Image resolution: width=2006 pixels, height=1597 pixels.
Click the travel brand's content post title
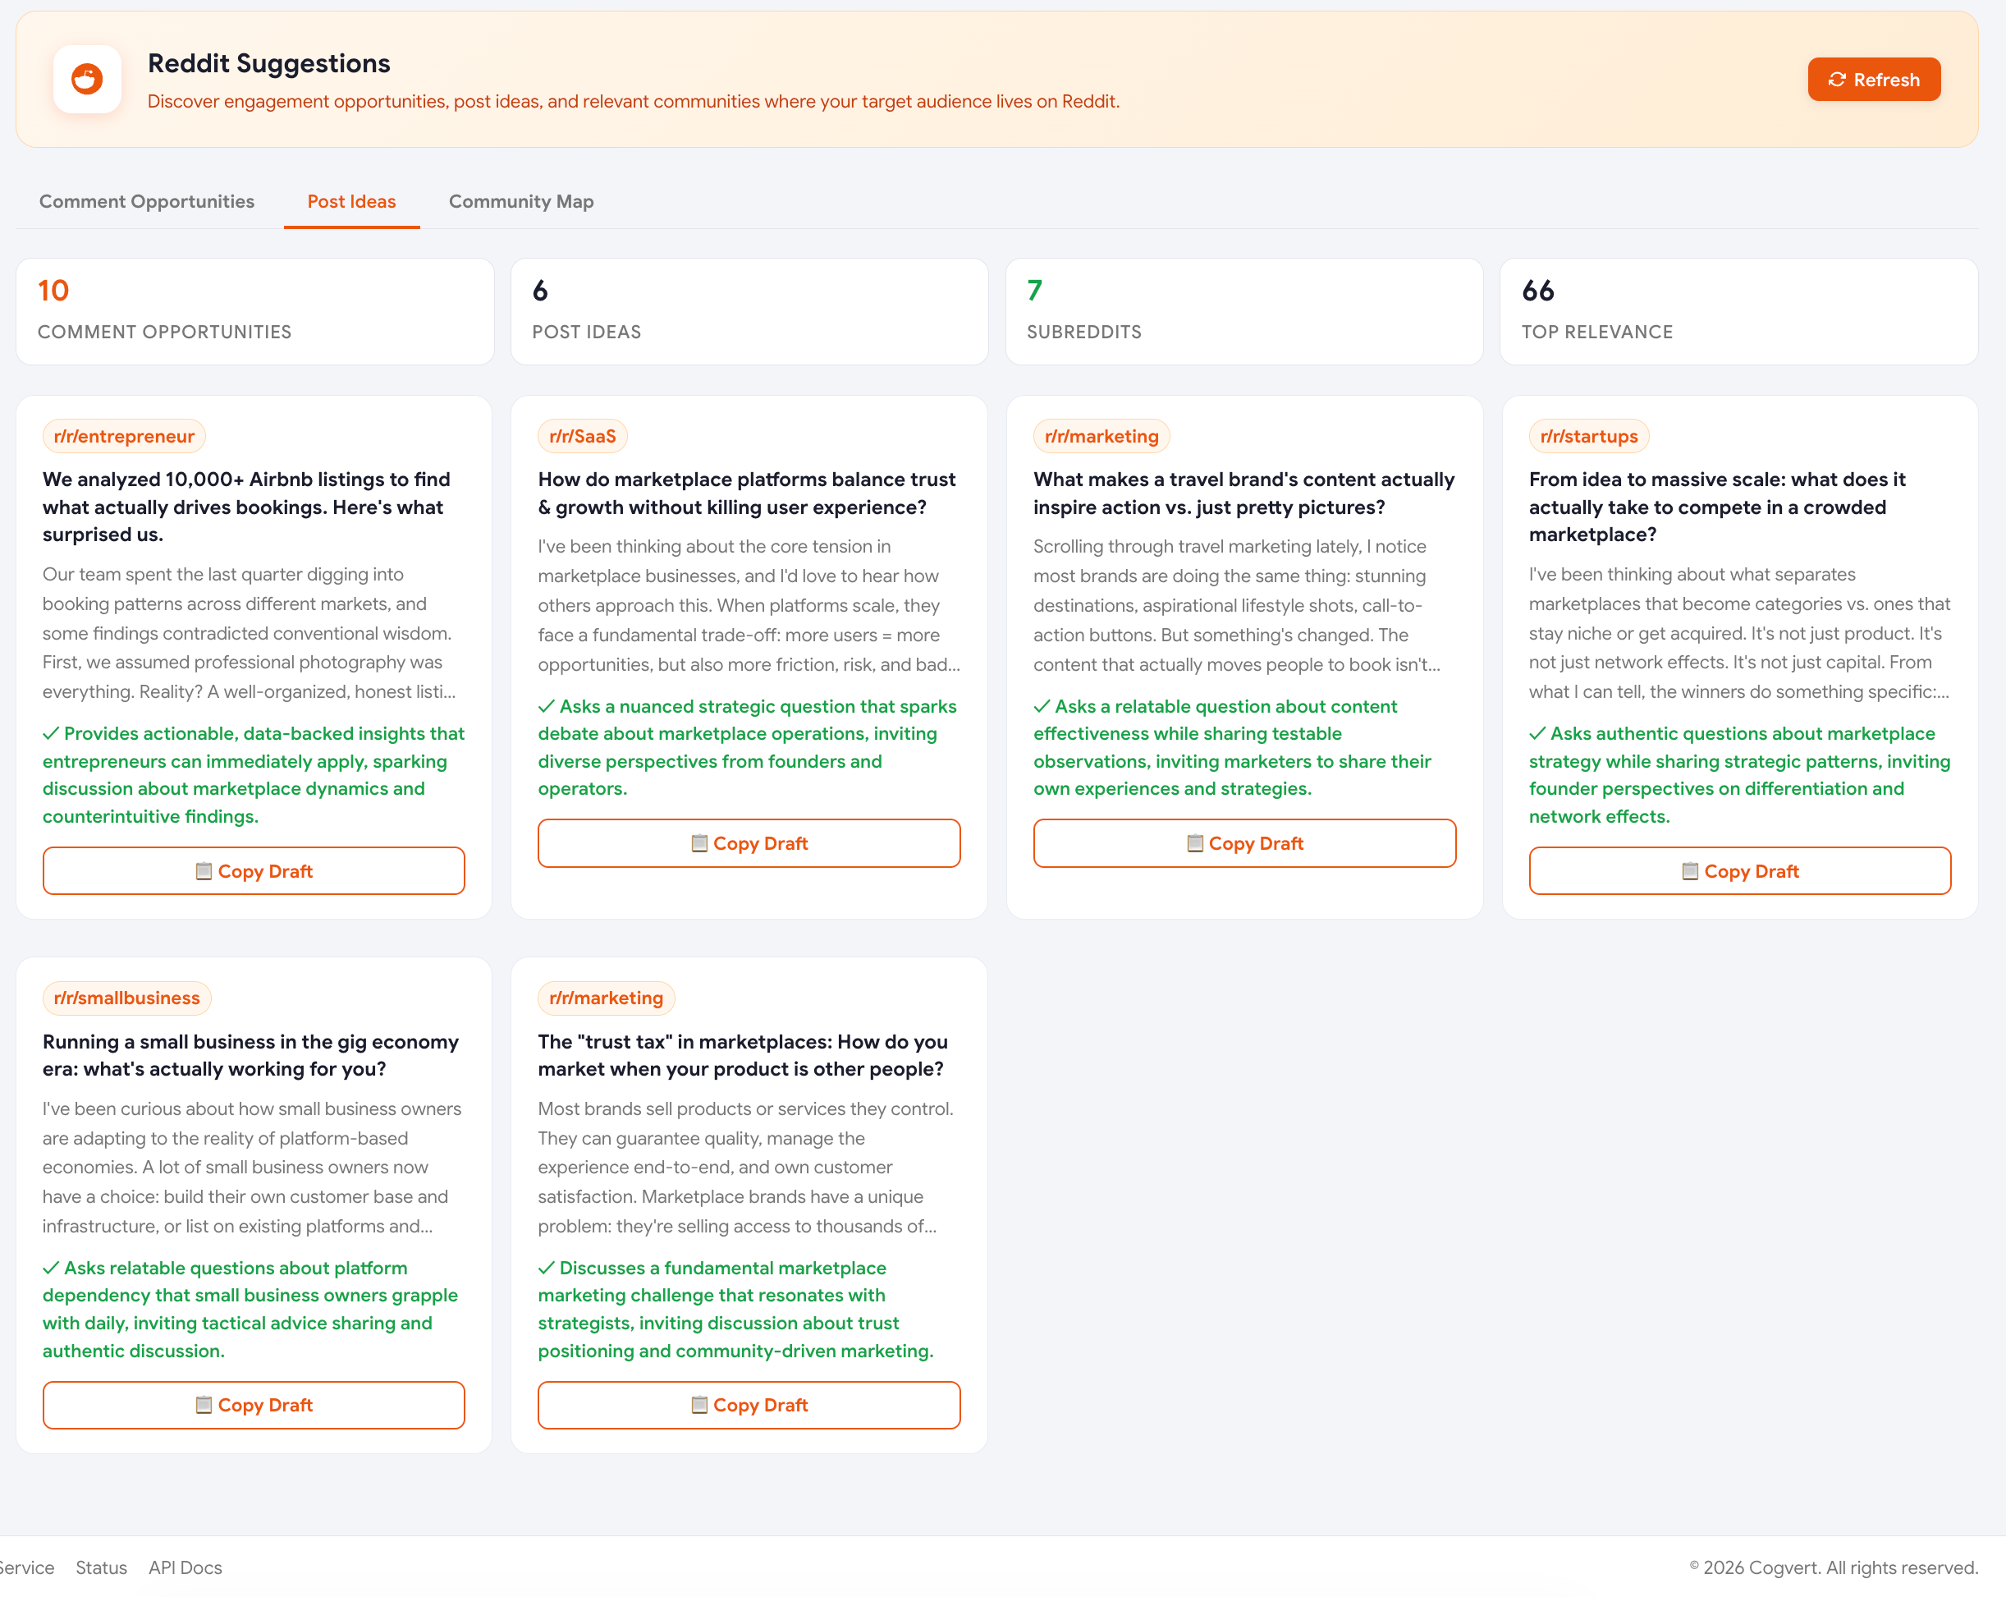click(1244, 493)
